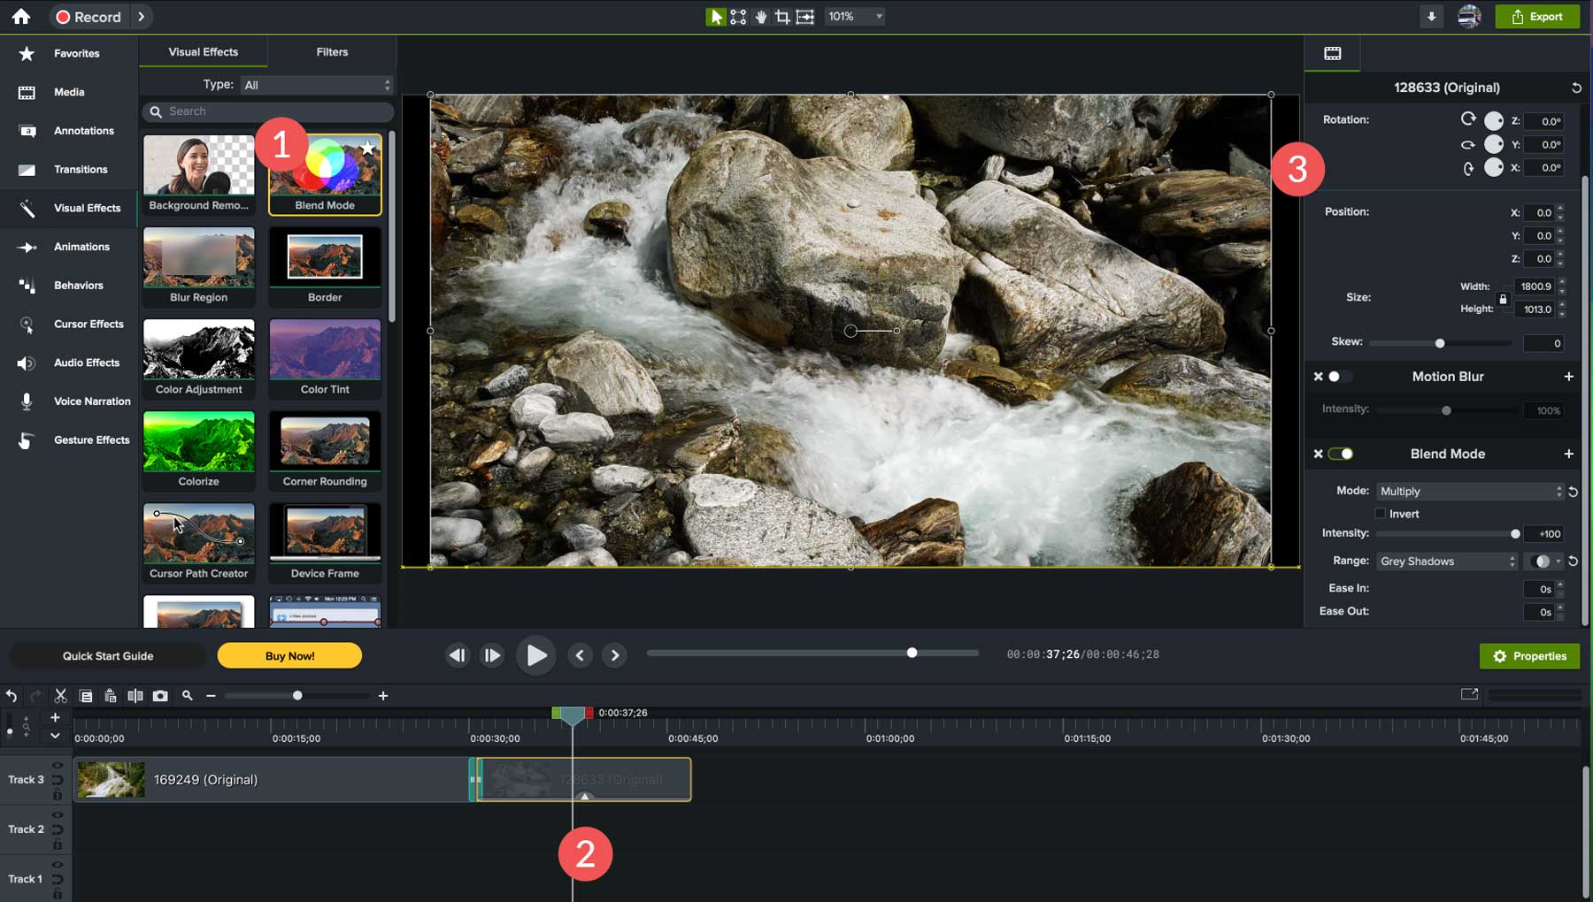1593x902 pixels.
Task: Open the Animations panel
Action: tap(82, 247)
